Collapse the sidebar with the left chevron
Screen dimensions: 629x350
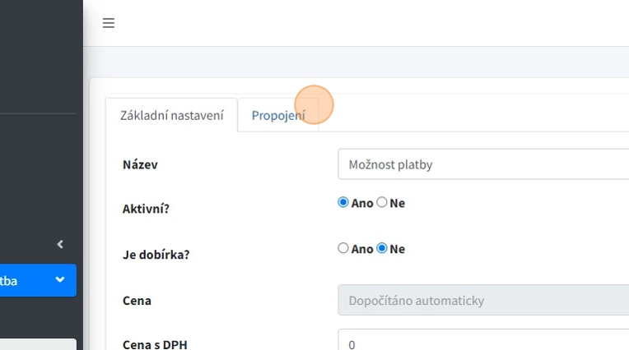(60, 244)
